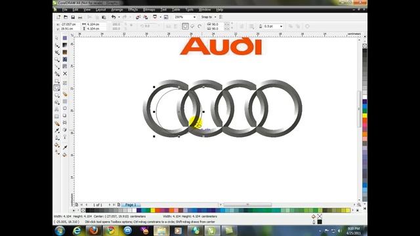
Task: Select the Polygon tool in toolbox
Action: coord(57,95)
